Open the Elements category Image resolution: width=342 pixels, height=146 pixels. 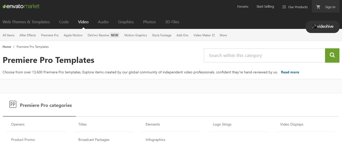click(x=153, y=124)
